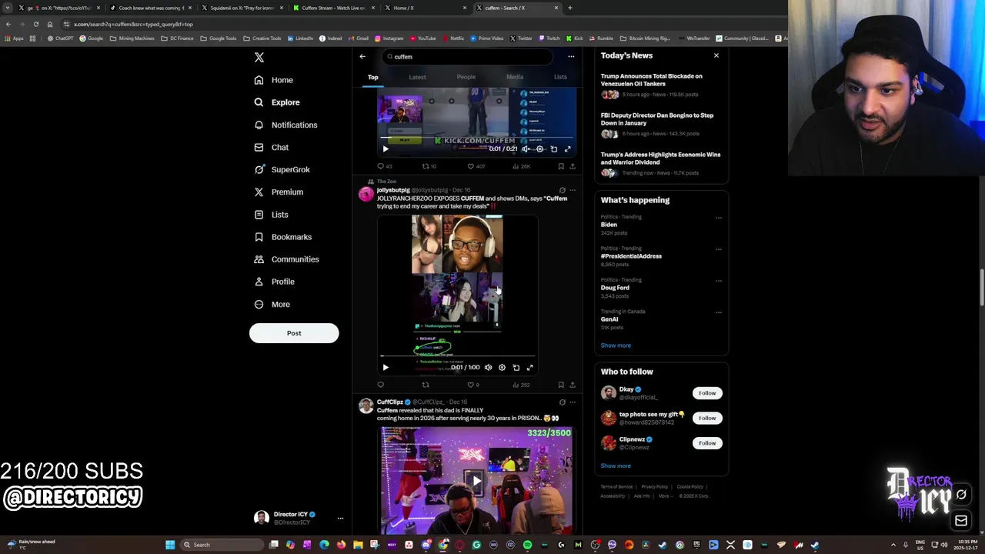Open search settings three-dot menu
This screenshot has width=985, height=554.
(571, 56)
